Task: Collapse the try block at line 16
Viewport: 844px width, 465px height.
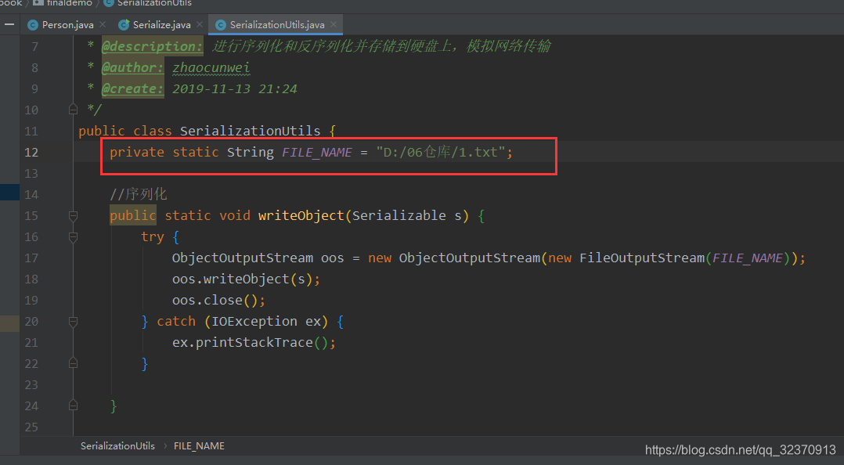Action: click(x=74, y=236)
